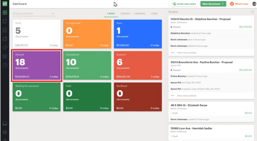Open the Catalog tag icon in sidebar
257x141 pixels.
(x=5, y=48)
